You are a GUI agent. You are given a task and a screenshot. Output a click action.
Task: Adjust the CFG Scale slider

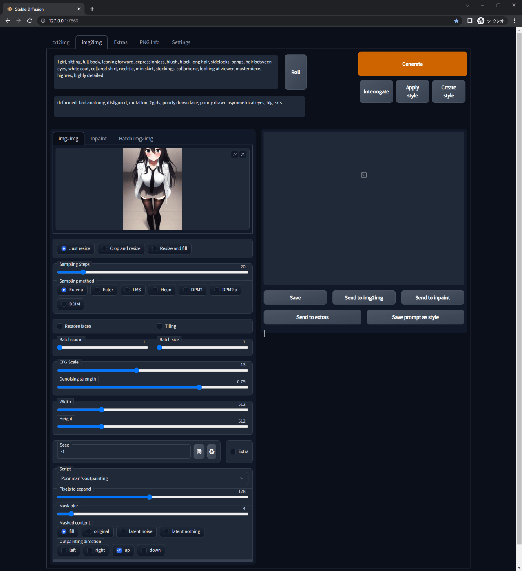[x=153, y=370]
